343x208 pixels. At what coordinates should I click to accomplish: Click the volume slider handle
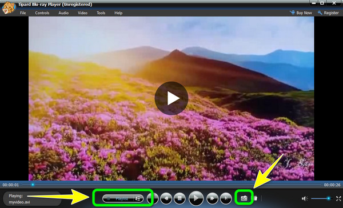click(x=328, y=198)
